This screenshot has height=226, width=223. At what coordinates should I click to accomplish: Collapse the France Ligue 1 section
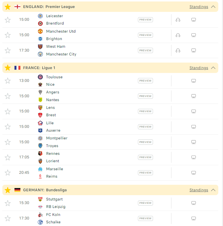click(x=213, y=68)
